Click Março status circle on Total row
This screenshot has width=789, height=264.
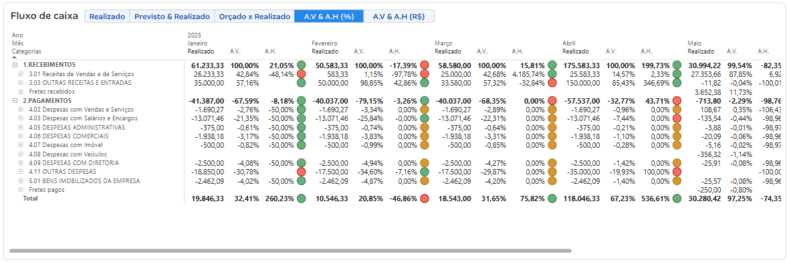[552, 199]
